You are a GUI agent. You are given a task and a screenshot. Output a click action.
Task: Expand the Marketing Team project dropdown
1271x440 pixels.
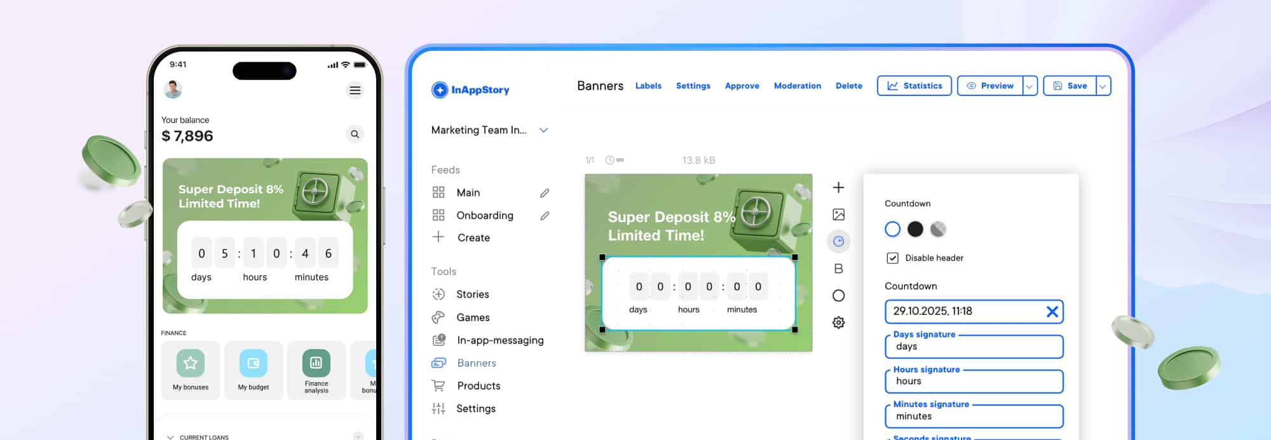click(544, 130)
